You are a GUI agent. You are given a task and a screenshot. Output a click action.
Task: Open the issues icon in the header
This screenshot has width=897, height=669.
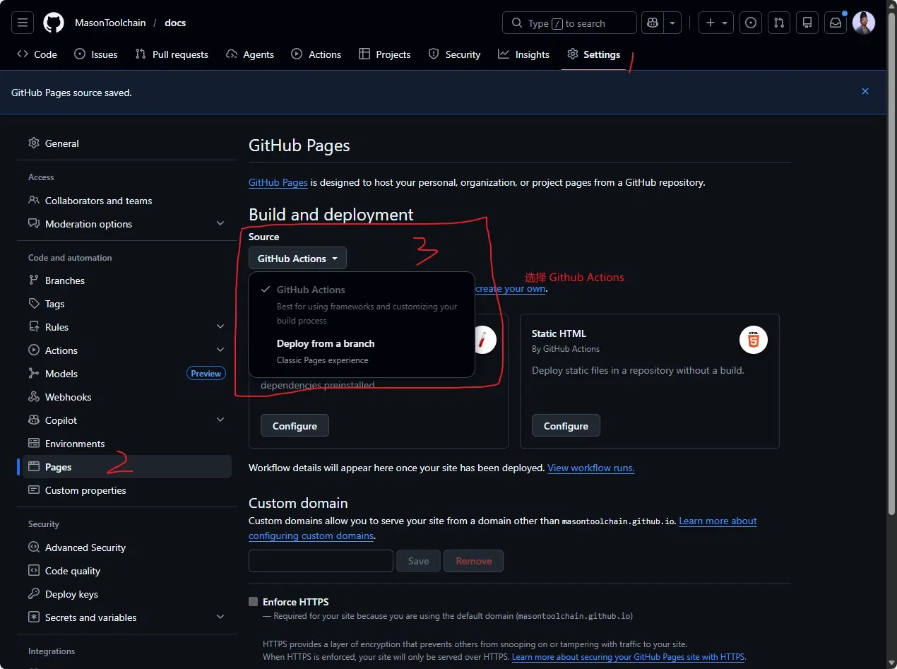pos(751,23)
